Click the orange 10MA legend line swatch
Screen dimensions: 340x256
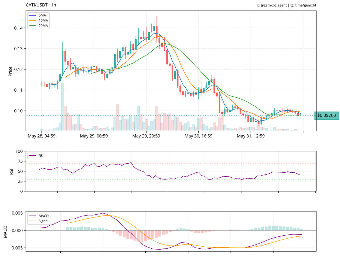(x=32, y=20)
